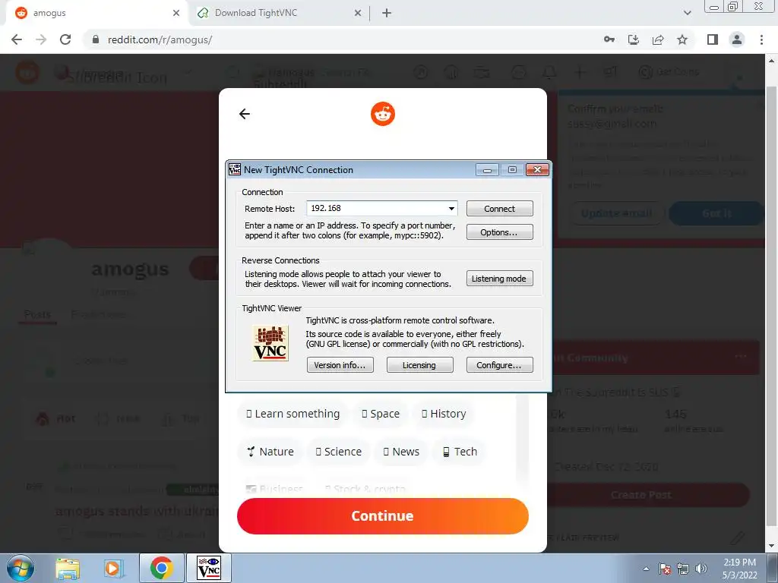Switch to the Download TightVNC tab
This screenshot has width=778, height=583.
pos(280,14)
